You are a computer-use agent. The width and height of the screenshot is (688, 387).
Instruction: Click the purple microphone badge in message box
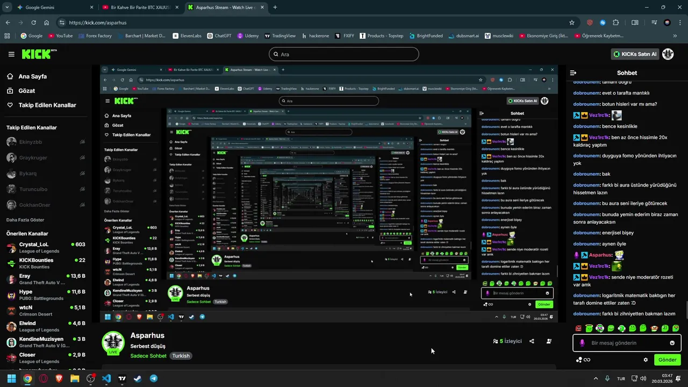(x=582, y=343)
